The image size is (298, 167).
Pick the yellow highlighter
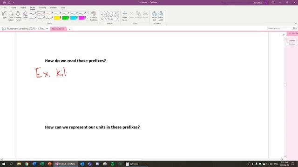[x=57, y=18]
